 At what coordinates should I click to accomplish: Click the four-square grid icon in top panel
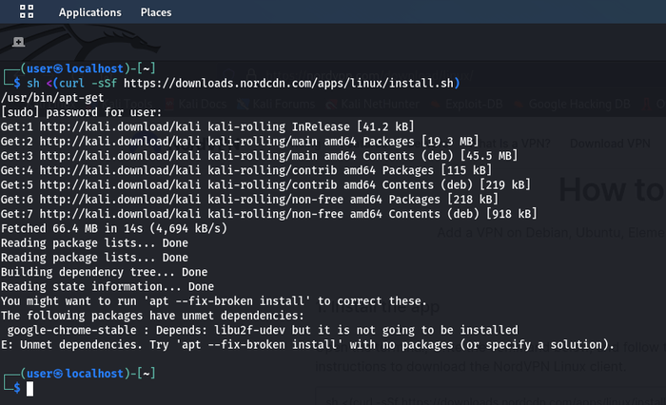pos(27,11)
